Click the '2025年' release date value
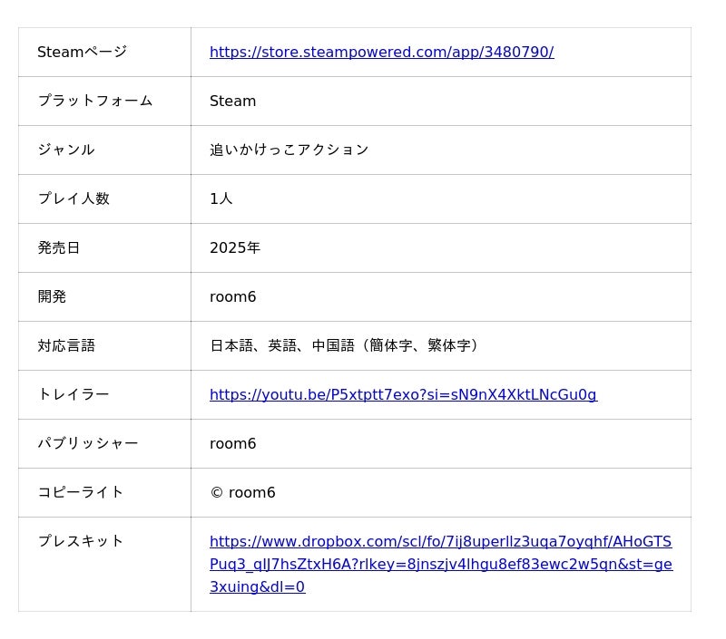The width and height of the screenshot is (726, 639). pos(234,248)
